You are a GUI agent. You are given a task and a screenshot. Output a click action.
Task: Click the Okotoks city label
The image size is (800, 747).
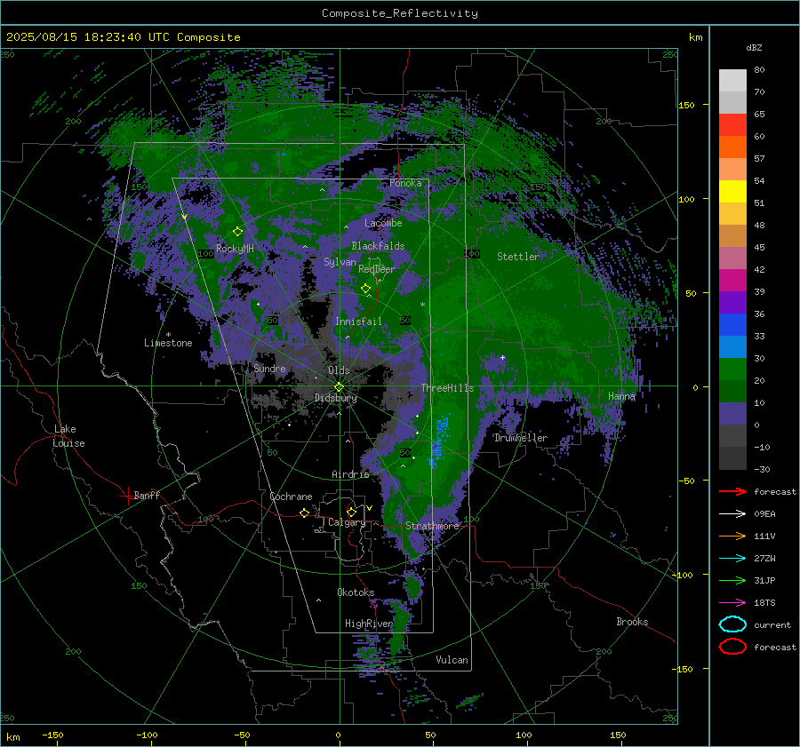[356, 592]
